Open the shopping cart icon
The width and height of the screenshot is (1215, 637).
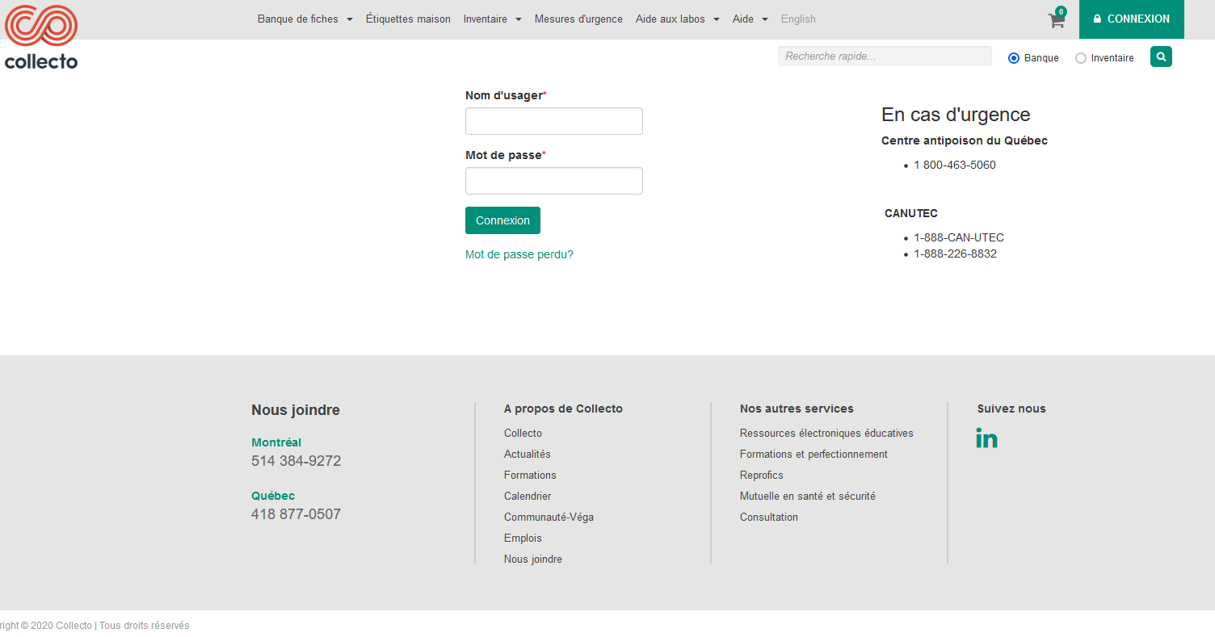click(x=1056, y=21)
